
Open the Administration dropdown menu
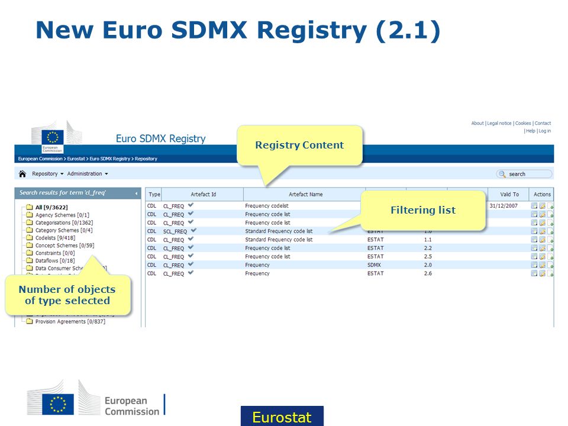point(88,174)
